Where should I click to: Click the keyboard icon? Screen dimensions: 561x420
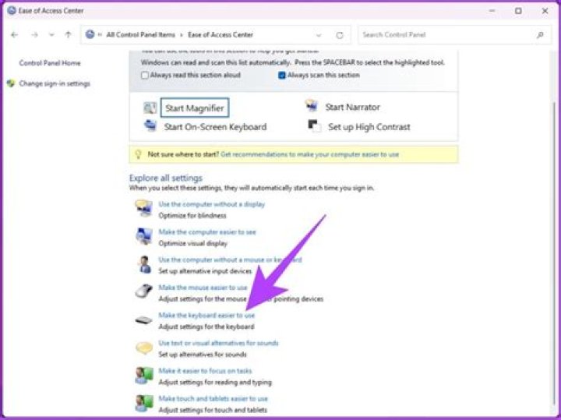pyautogui.click(x=143, y=319)
